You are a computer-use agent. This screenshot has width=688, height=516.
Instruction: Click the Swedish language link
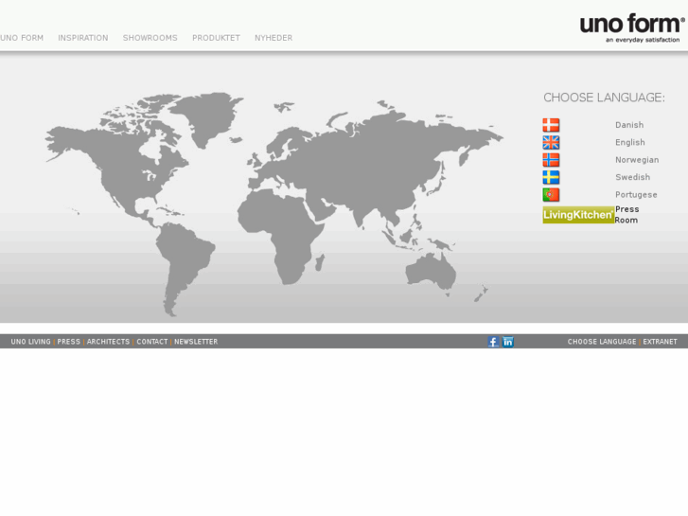point(633,177)
